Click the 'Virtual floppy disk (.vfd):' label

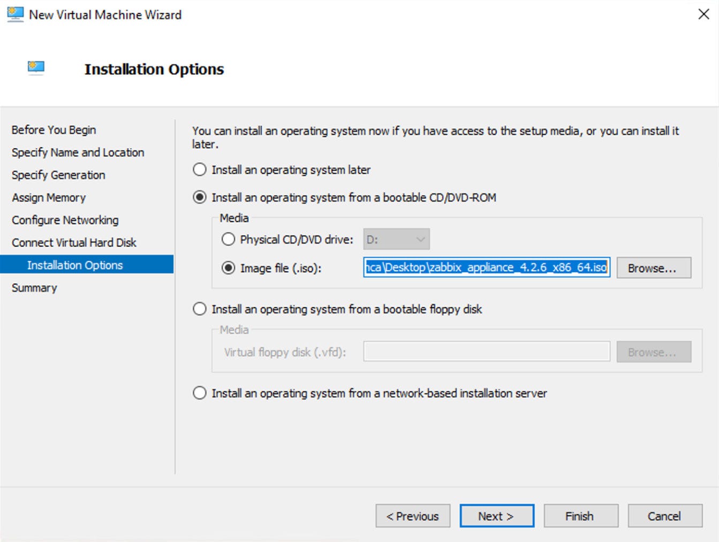tap(285, 352)
